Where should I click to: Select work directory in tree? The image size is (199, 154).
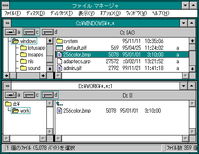(x=25, y=111)
